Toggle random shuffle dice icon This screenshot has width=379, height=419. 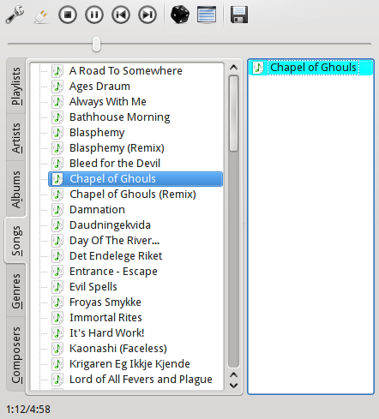(x=180, y=15)
